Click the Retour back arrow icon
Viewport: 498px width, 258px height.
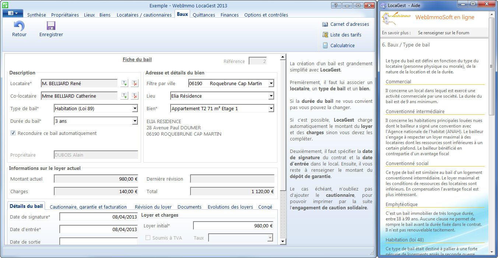(x=19, y=26)
